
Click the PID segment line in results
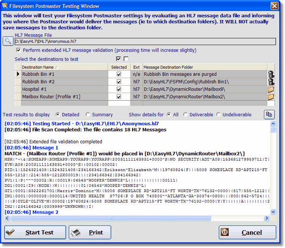[x=136, y=170]
